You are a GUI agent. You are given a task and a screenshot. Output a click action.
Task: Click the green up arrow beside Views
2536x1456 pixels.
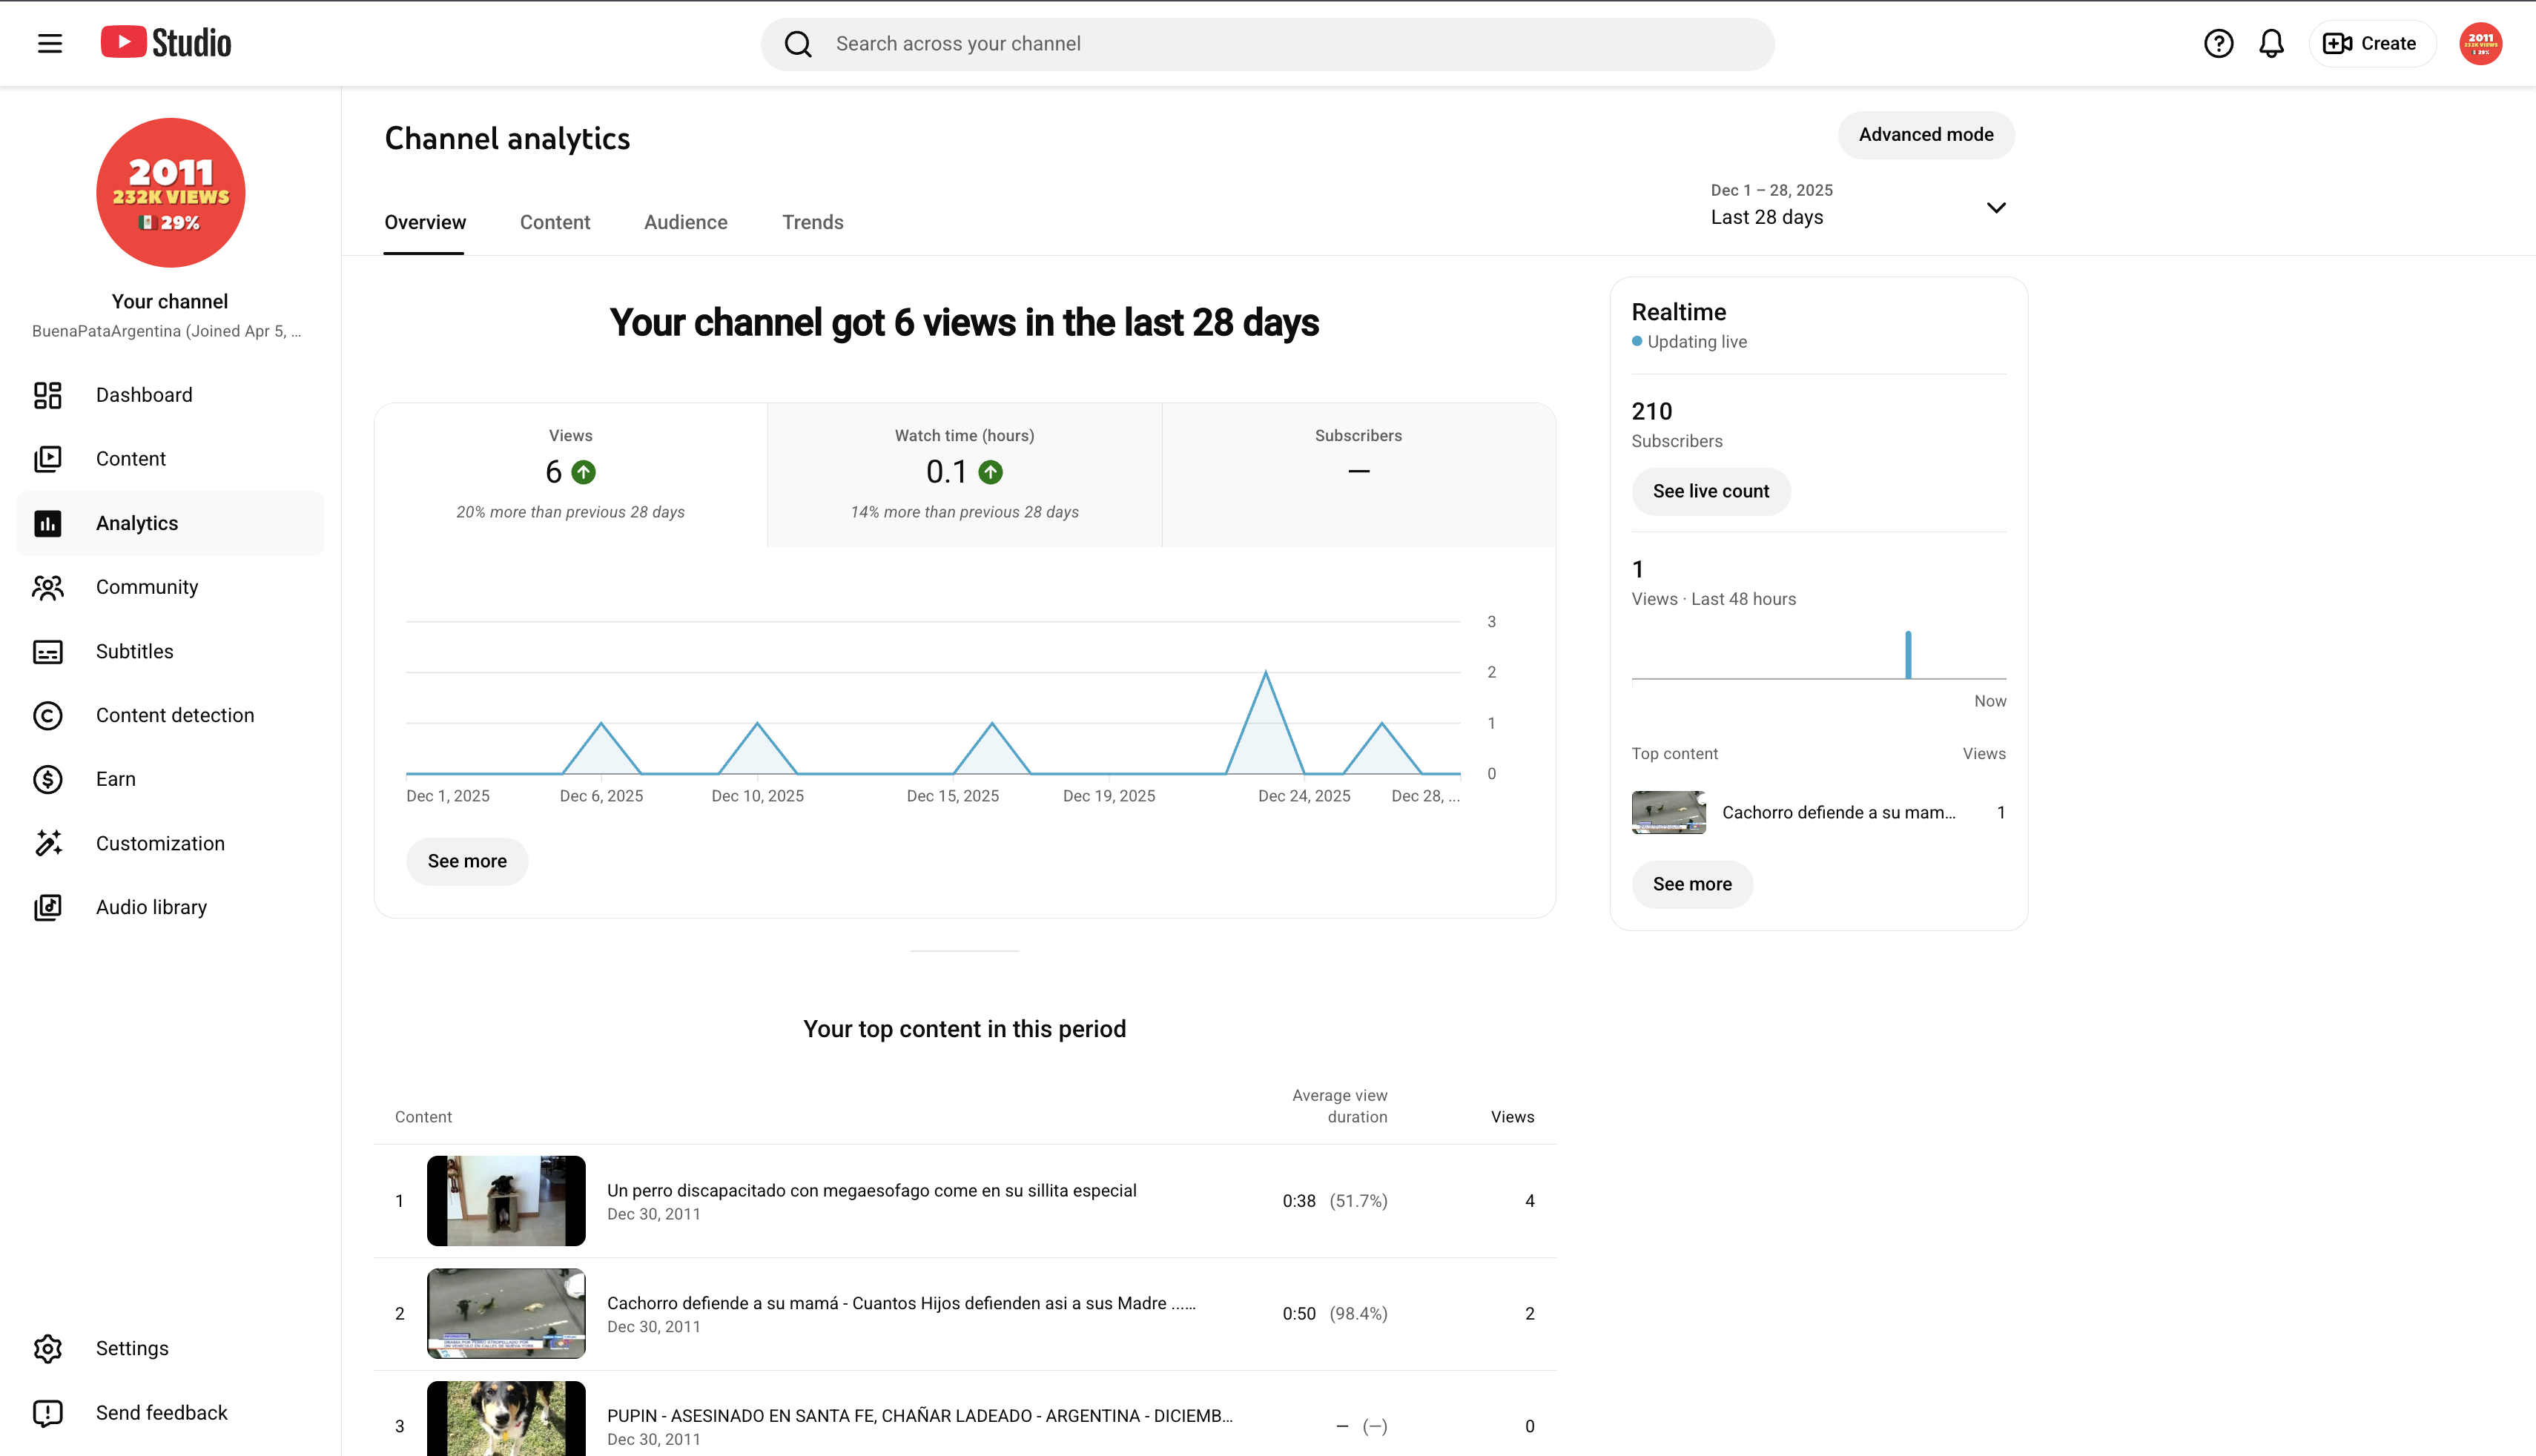coord(584,472)
